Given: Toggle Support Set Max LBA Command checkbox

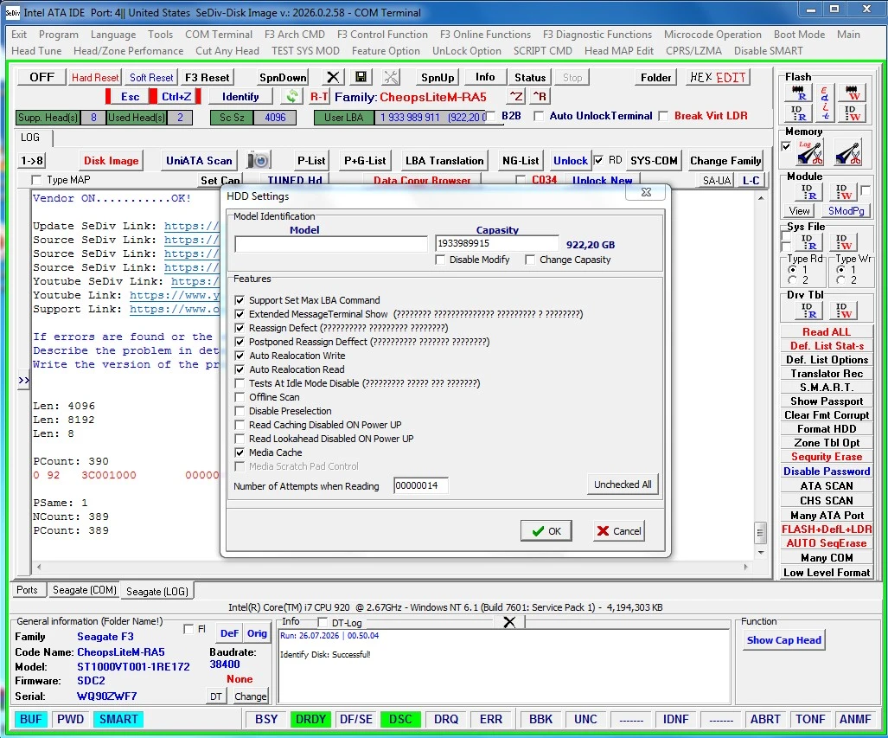Looking at the screenshot, I should click(x=240, y=300).
